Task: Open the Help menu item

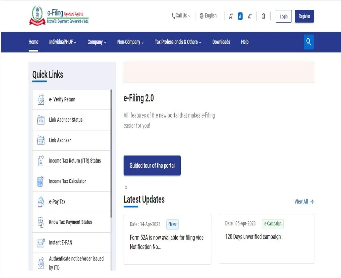Action: tap(245, 42)
